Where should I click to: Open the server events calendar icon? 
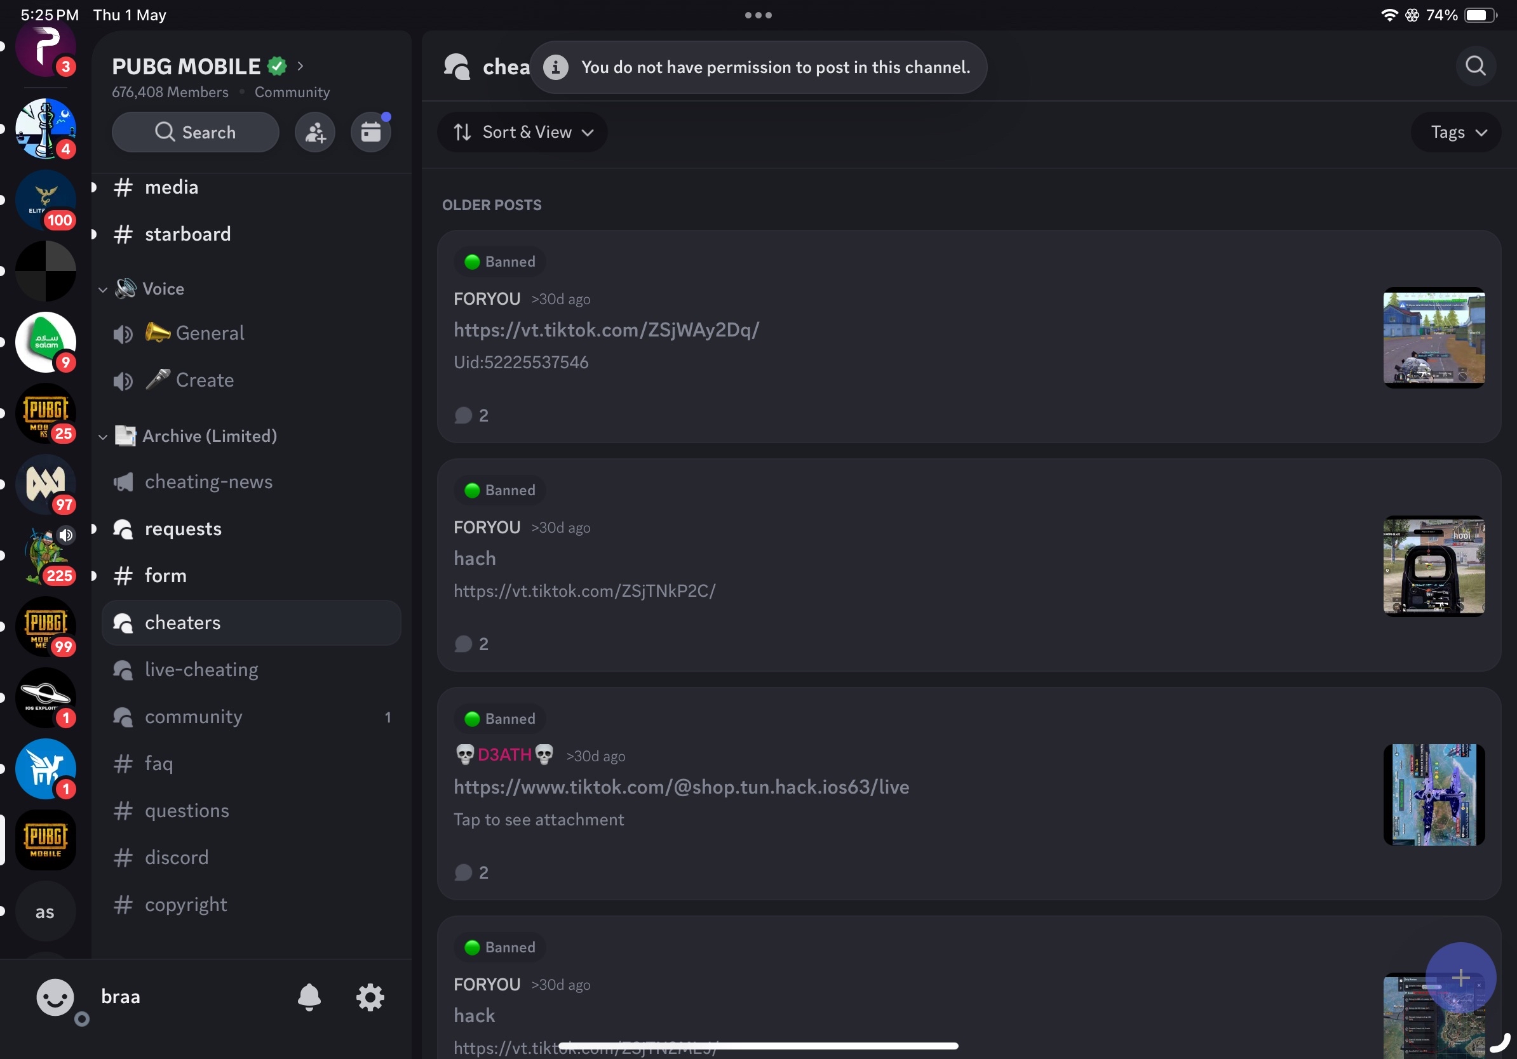coord(370,133)
